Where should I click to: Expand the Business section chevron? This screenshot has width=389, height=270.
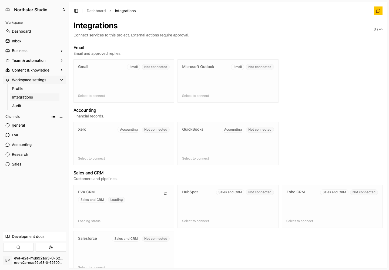(x=62, y=51)
